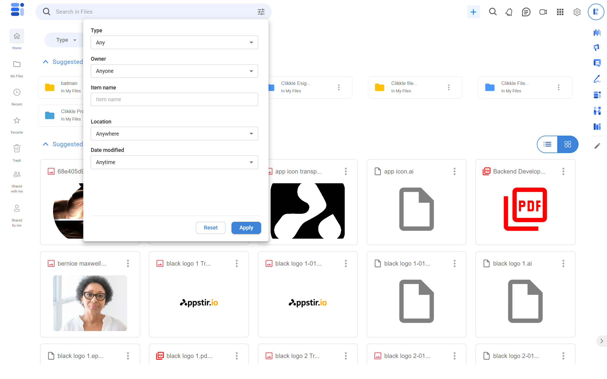Open the Owner dropdown showing Anyone
Screen dimensions: 607x379
tap(174, 71)
